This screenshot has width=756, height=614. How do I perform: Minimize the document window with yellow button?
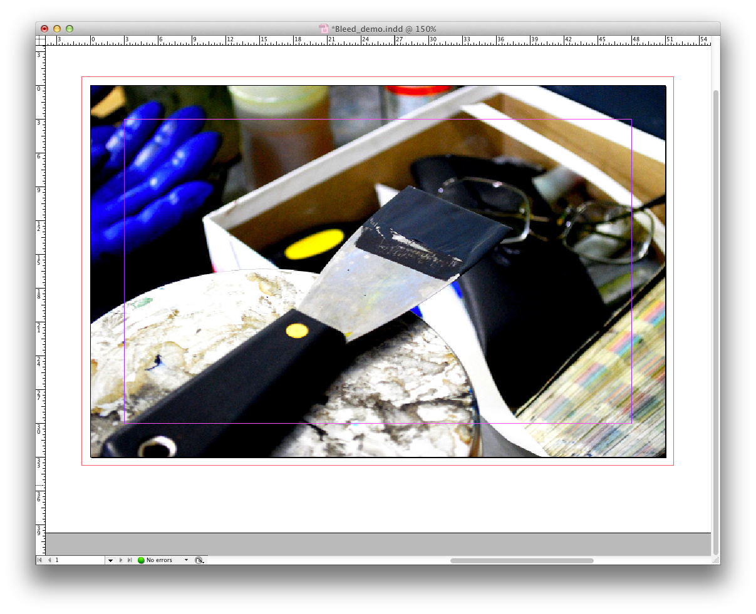tap(57, 29)
